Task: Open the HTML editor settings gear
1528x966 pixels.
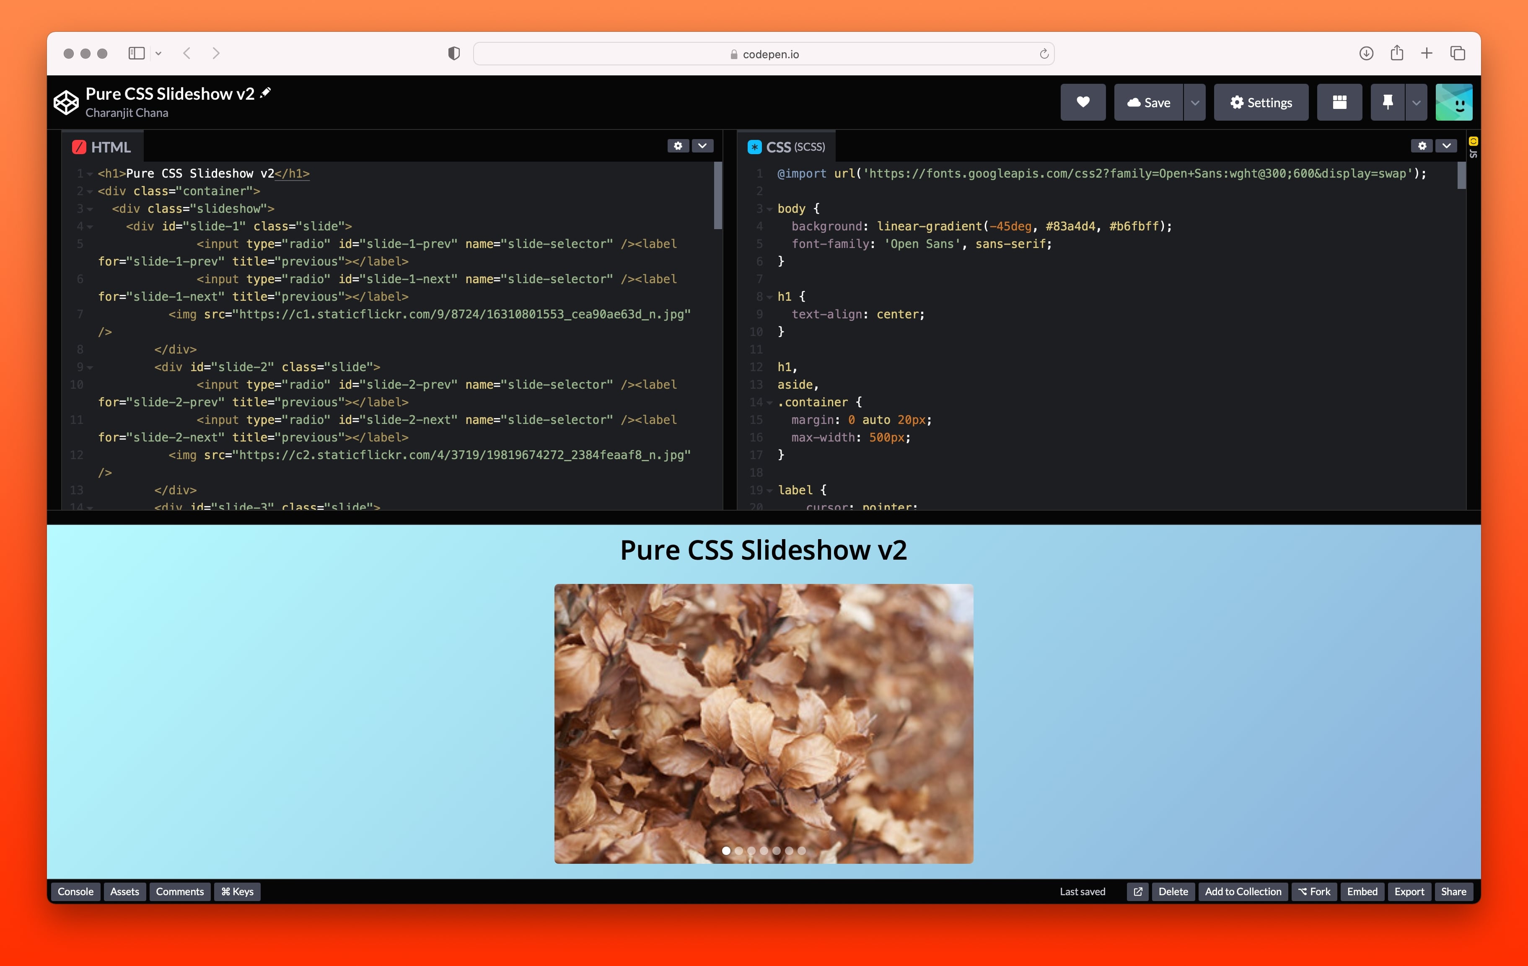Action: (679, 146)
